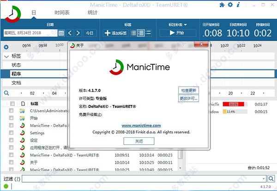
Task: Switch to the 时间表 tab
Action: [62, 12]
